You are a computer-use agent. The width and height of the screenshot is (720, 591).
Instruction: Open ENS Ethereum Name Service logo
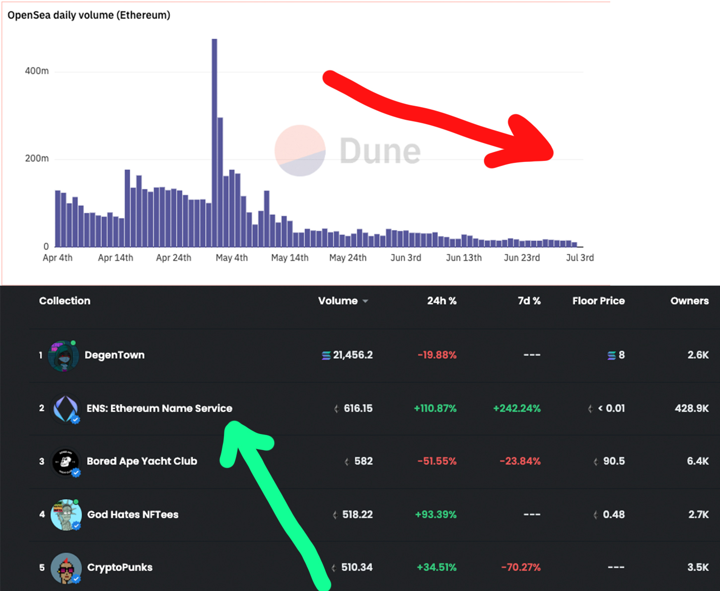pos(66,409)
